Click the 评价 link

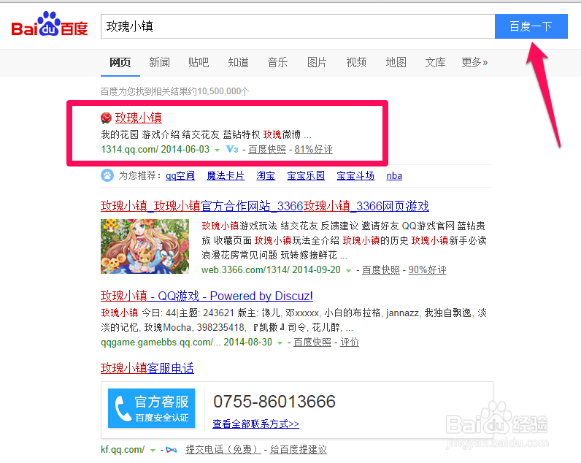(350, 343)
